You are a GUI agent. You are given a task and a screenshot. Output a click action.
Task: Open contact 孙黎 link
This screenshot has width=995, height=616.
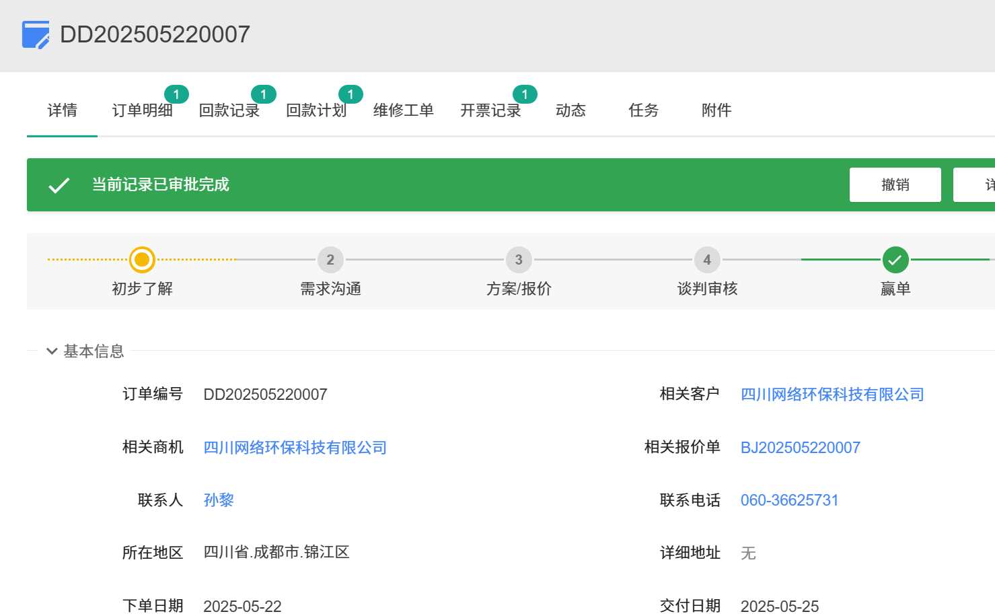[x=219, y=500]
